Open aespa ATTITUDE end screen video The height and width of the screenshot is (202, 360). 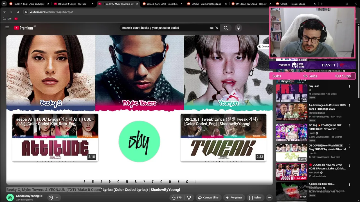coord(55,137)
